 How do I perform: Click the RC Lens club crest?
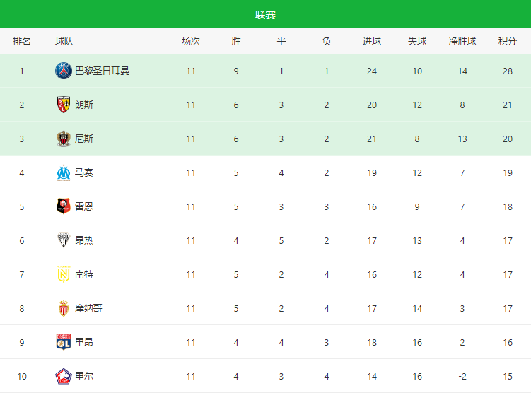point(64,105)
